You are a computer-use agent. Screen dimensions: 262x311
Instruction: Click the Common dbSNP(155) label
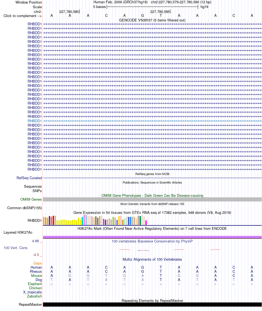pyautogui.click(x=25, y=208)
